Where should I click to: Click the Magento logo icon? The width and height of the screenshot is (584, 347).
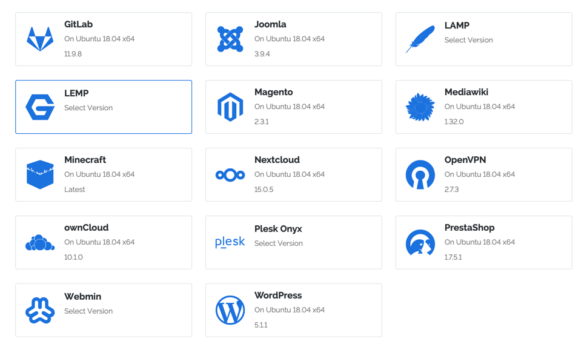point(230,107)
